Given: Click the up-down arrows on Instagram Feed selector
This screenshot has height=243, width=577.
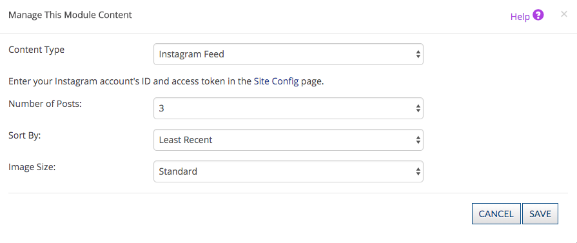Looking at the screenshot, I should click(418, 55).
